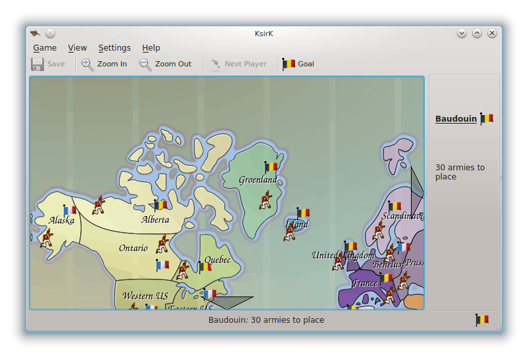Click the Goal flag icon in toolbar
528x357 pixels.
click(x=288, y=64)
